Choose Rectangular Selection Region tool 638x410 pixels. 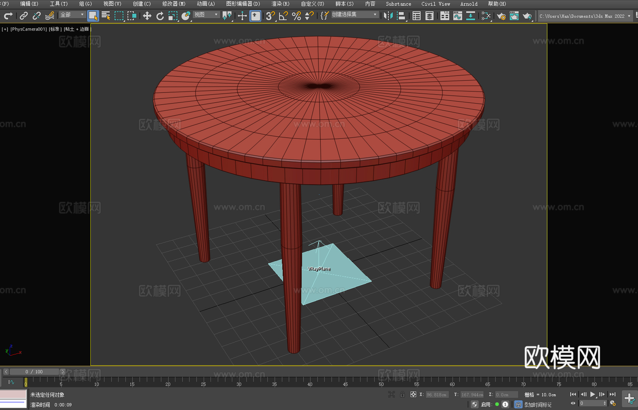point(119,16)
